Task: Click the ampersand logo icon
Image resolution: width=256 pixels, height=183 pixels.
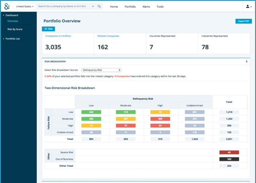Action: [x=7, y=6]
